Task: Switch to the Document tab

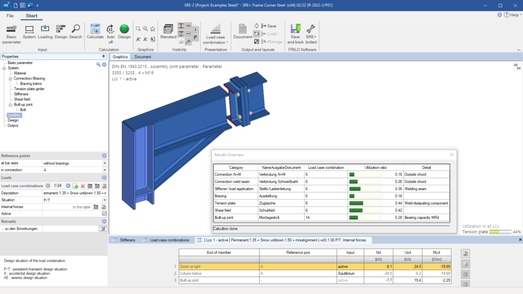Action: tap(142, 57)
